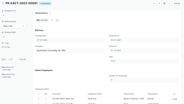The width and height of the screenshot is (184, 104).
Task: Select all employee rows checkbox
Action: click(x=38, y=94)
